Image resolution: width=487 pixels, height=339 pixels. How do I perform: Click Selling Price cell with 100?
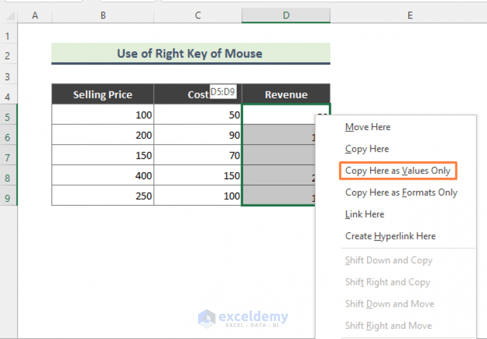pyautogui.click(x=103, y=114)
